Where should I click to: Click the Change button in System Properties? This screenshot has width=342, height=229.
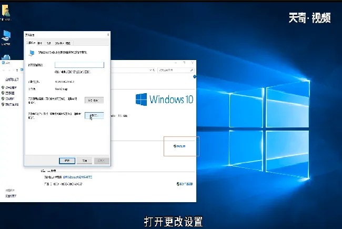click(94, 115)
